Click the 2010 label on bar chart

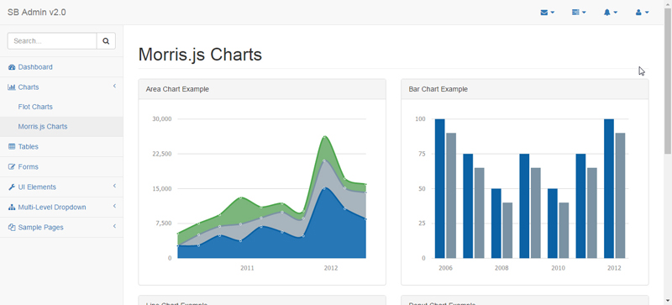[558, 268]
